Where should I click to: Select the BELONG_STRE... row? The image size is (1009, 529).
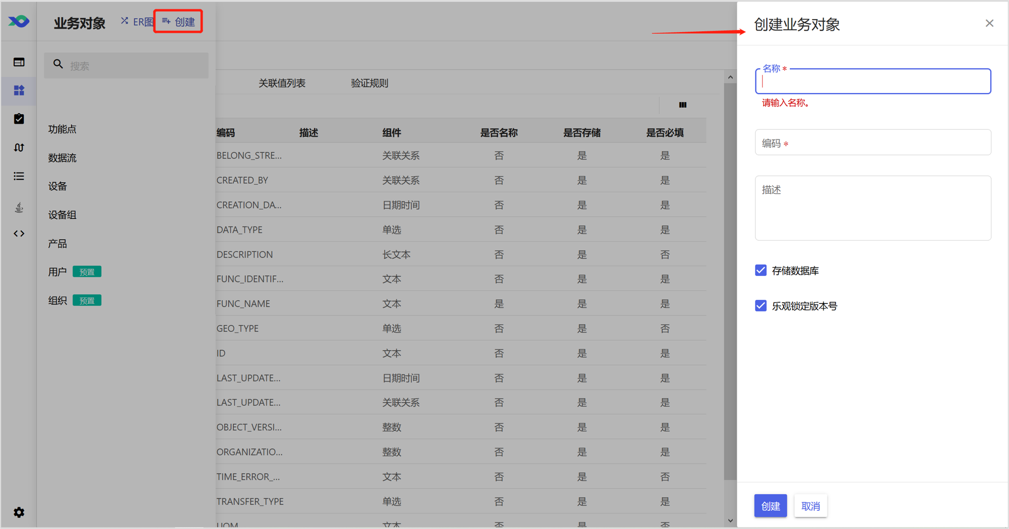(x=461, y=156)
